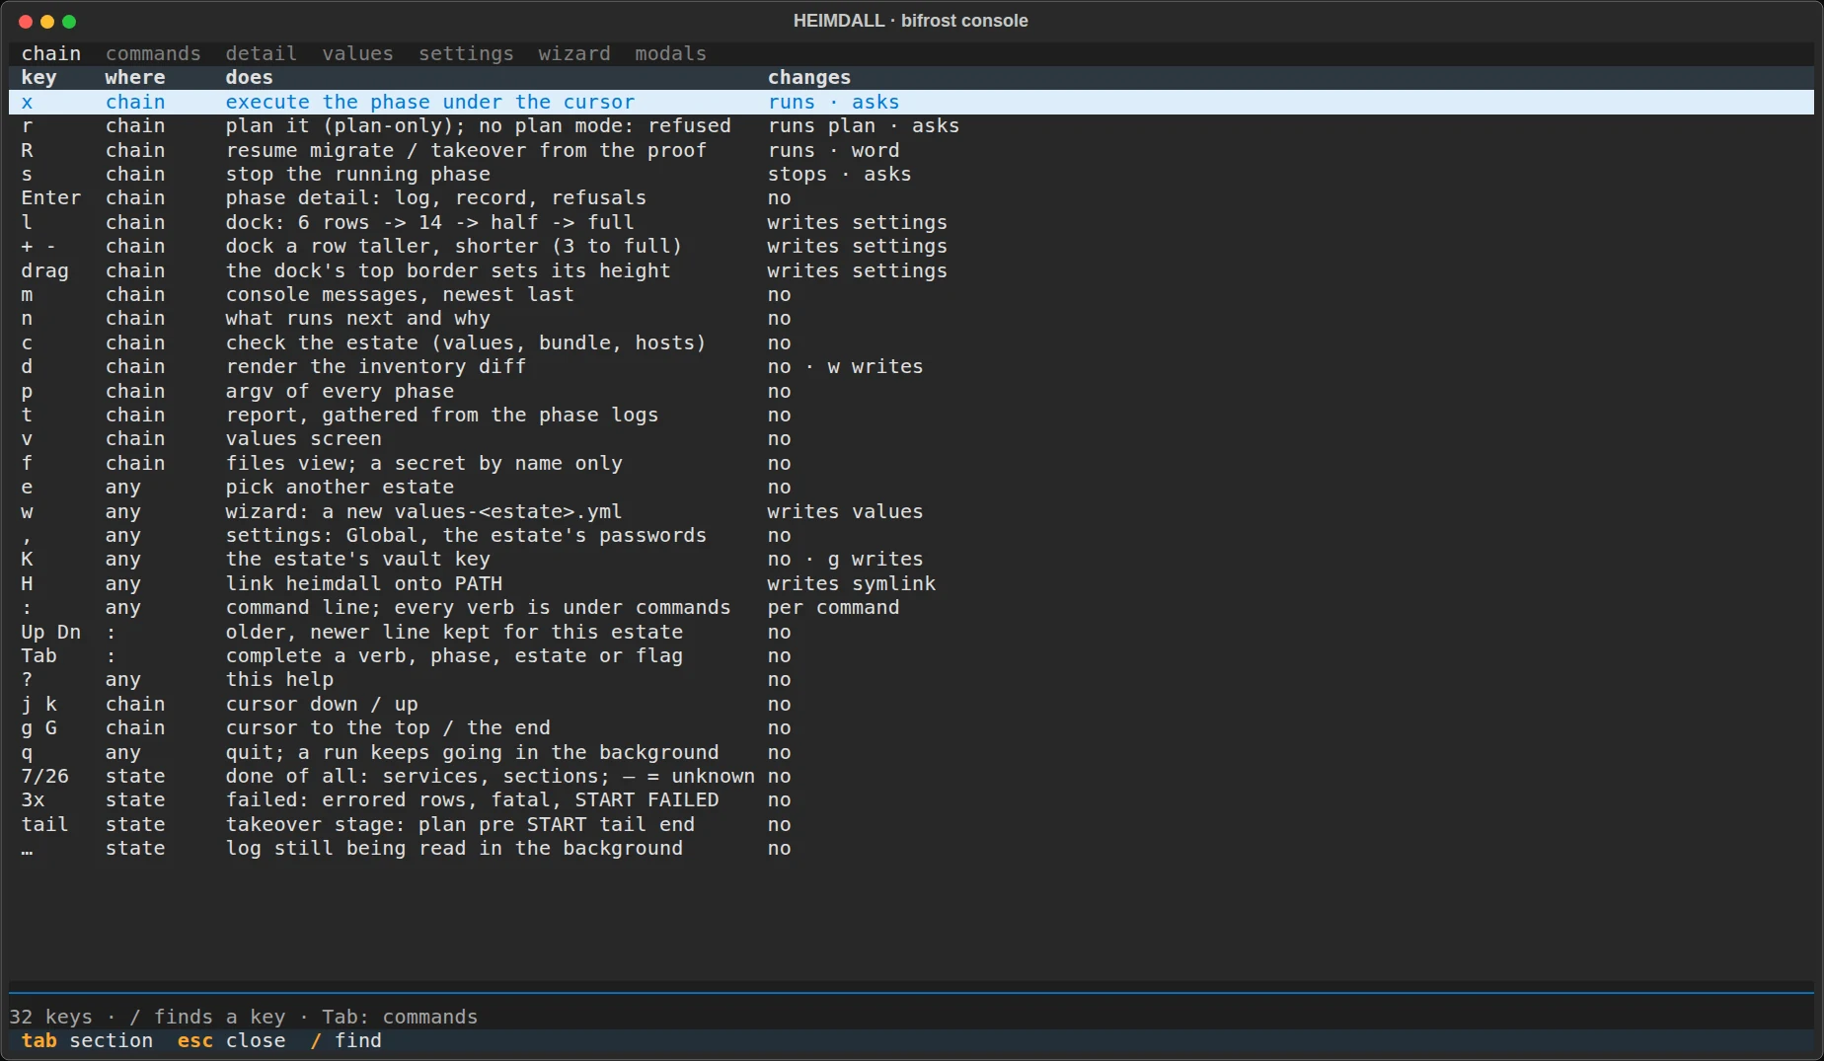Screen dimensions: 1824x1061
Task: Select row 'check the estate (values, bundle, hosts)'
Action: click(911, 342)
